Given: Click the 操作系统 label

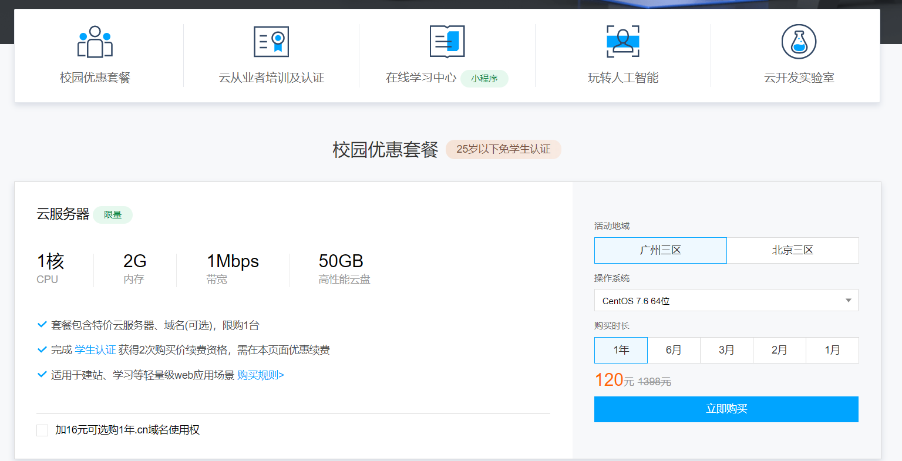Looking at the screenshot, I should coord(612,278).
